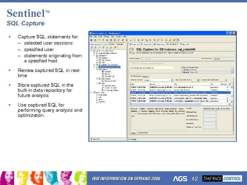Collapse the Alert Events tree node

(x=91, y=92)
